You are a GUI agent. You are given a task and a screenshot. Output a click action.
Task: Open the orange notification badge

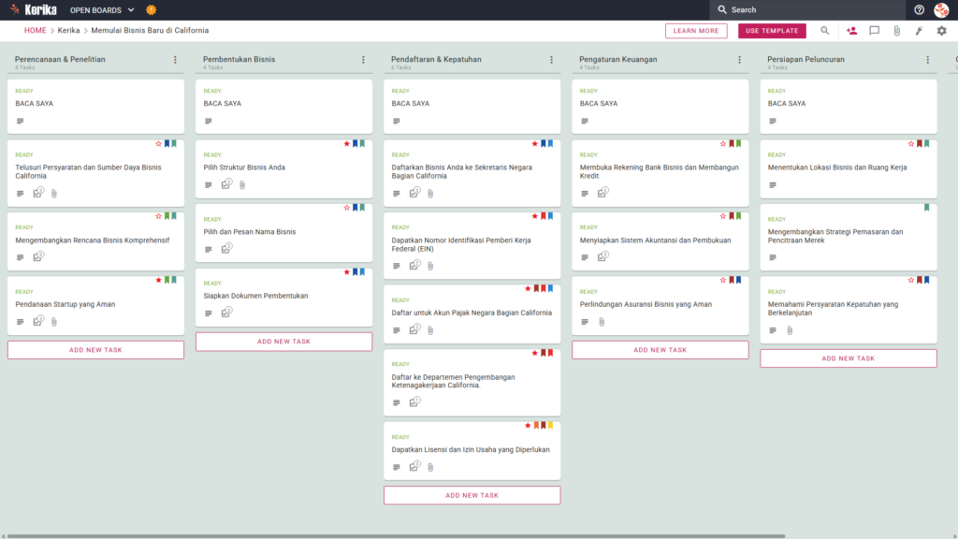point(151,9)
